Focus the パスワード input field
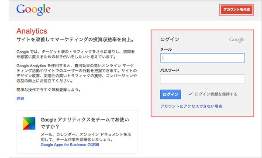 202,79
